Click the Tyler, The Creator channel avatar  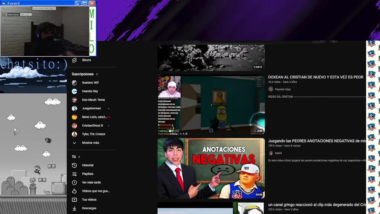click(75, 134)
